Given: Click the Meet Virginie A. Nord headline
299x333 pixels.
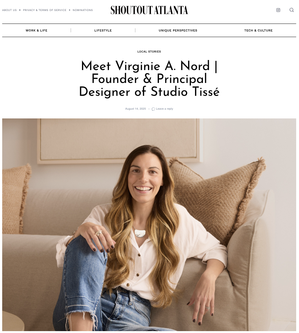Looking at the screenshot, I should pos(149,79).
